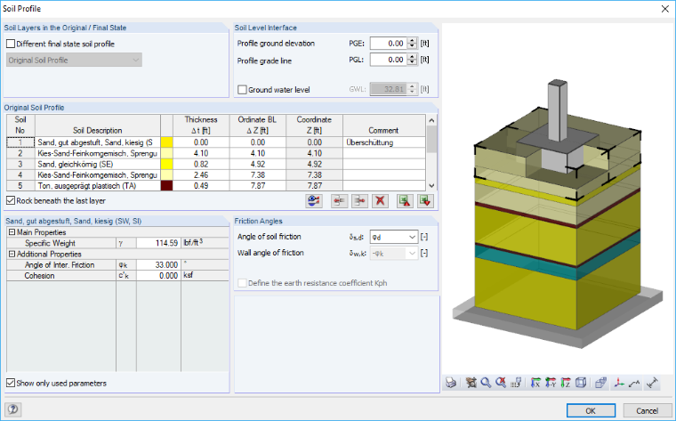The height and width of the screenshot is (421, 676).
Task: Click insert row icon with left arrow
Action: click(339, 201)
